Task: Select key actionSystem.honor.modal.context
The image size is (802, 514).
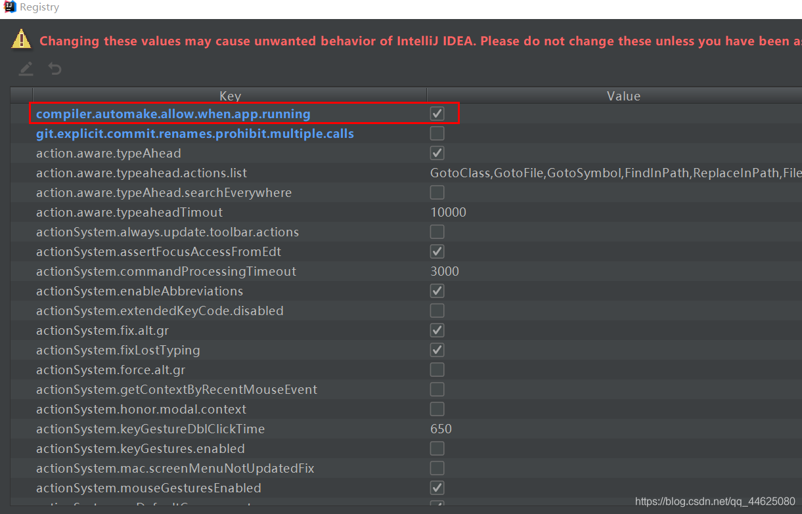Action: (x=141, y=409)
